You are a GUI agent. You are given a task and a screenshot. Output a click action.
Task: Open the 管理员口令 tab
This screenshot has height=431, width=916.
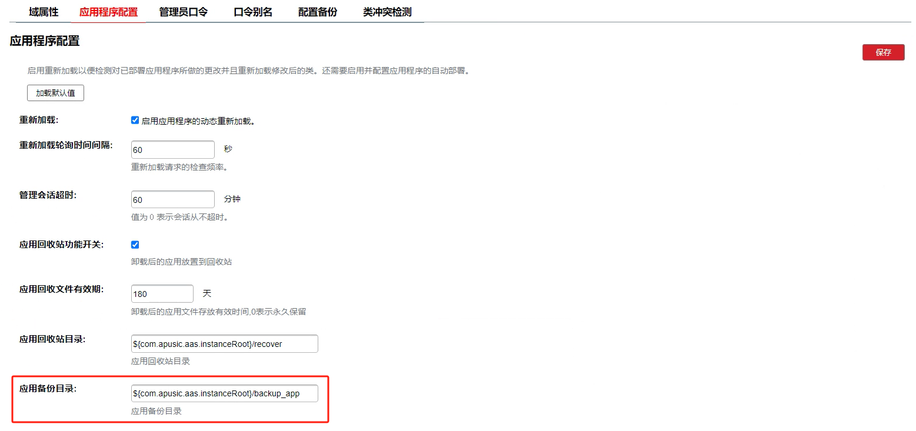183,12
